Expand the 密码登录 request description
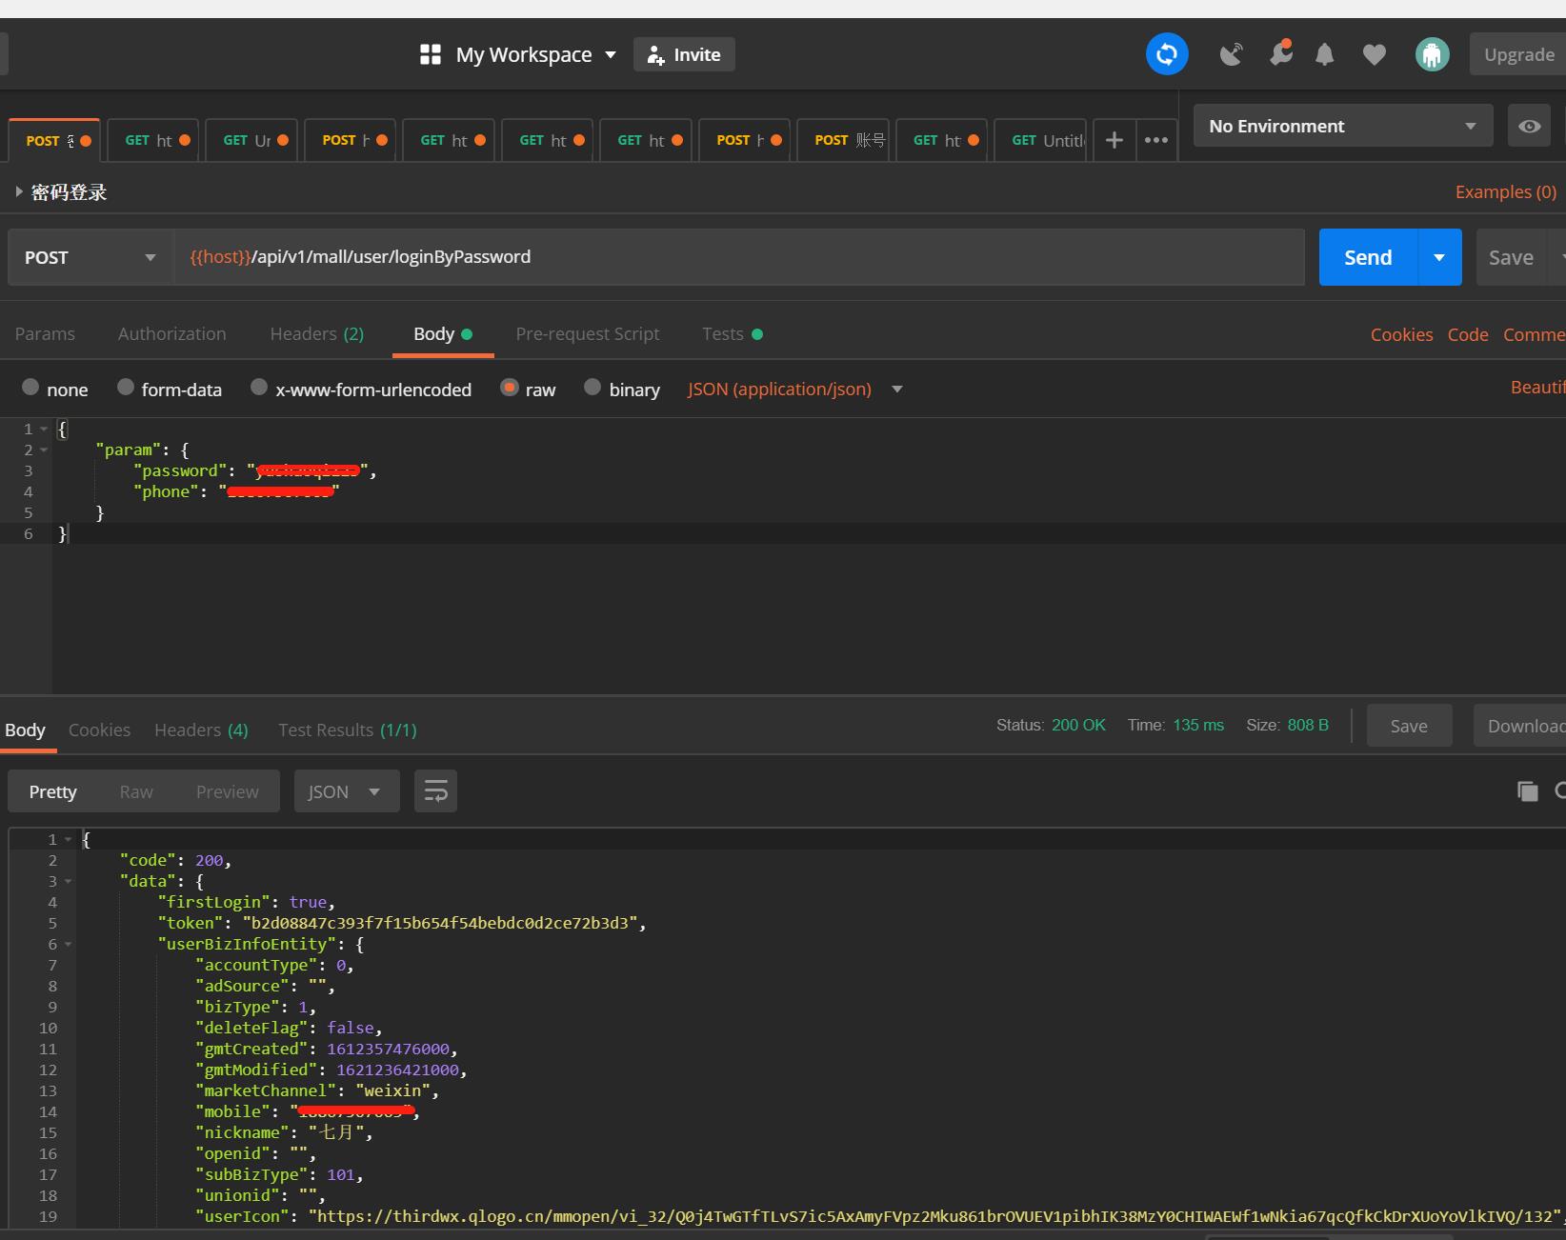 tap(18, 191)
